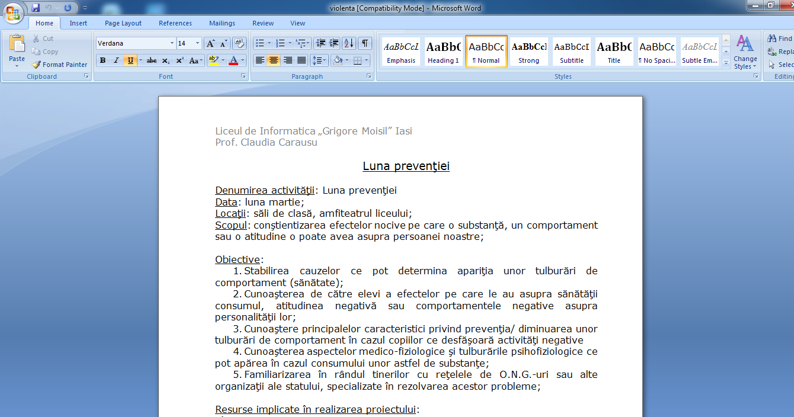Open the Verdana font name dropdown
This screenshot has height=417, width=794.
click(x=172, y=43)
